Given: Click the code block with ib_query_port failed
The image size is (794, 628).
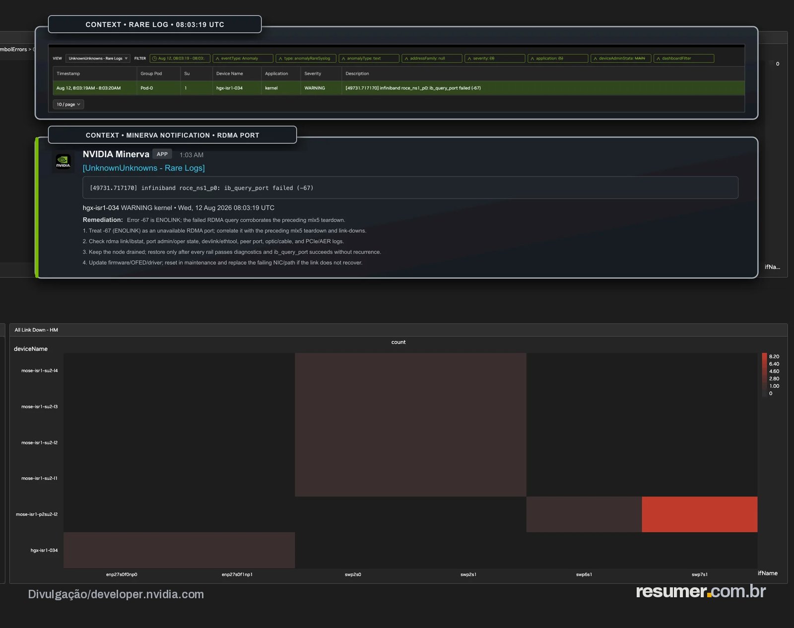Looking at the screenshot, I should (410, 188).
